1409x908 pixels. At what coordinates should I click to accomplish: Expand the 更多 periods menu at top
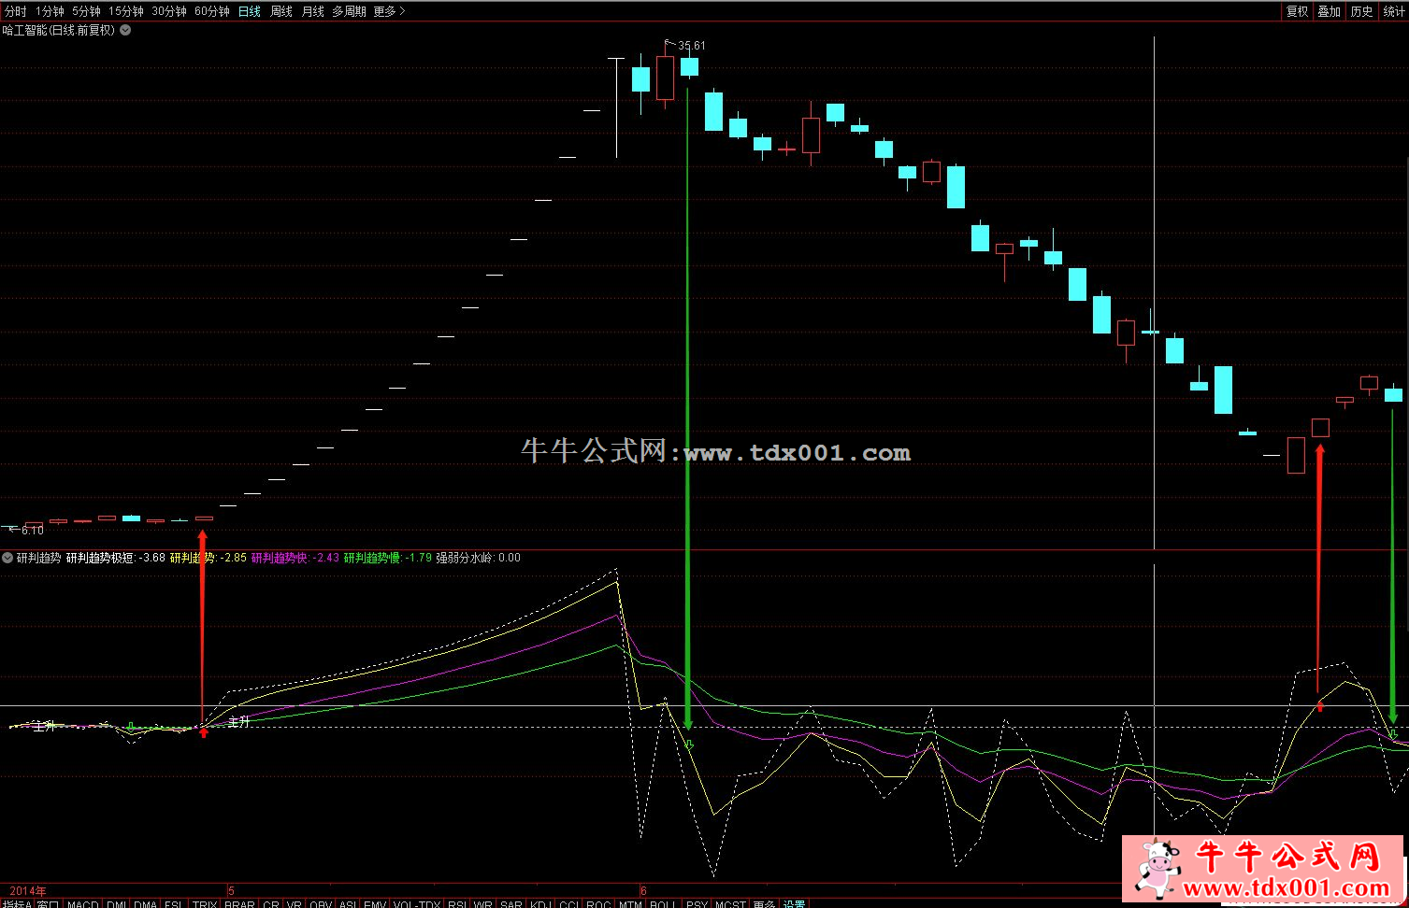[389, 11]
